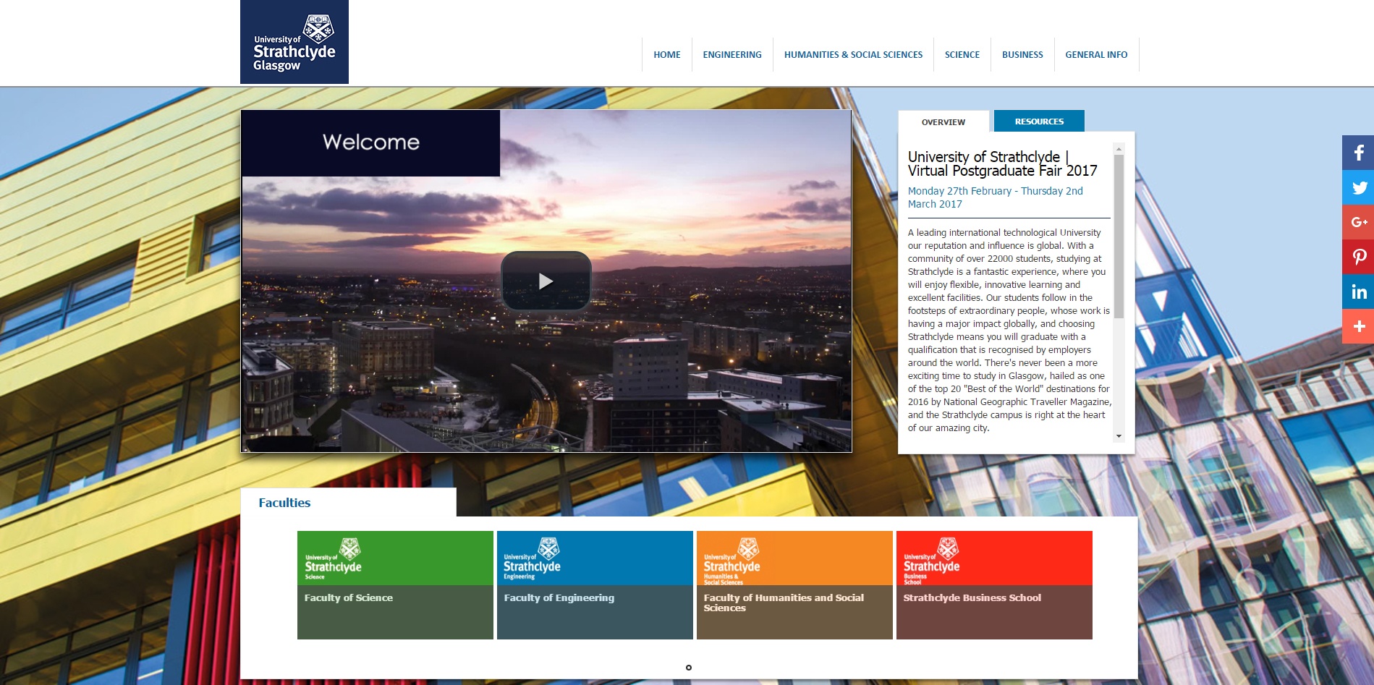
Task: Click the Welcome title banner
Action: coord(370,142)
